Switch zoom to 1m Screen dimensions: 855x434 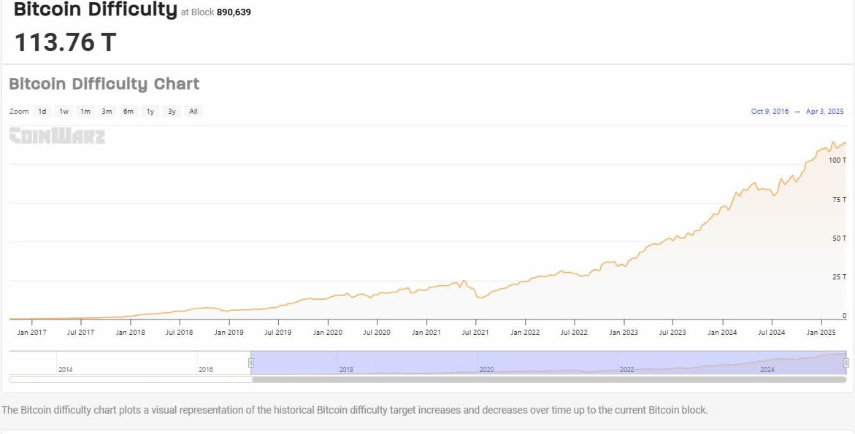tap(85, 112)
